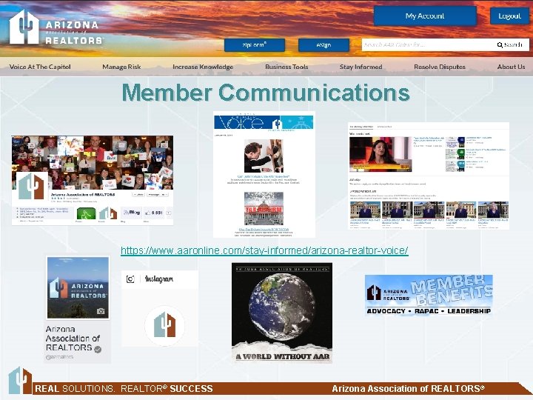Click Twitter profile Arizona REALTORS image

pyautogui.click(x=78, y=287)
